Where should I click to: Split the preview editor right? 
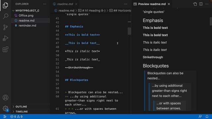[x=201, y=4]
